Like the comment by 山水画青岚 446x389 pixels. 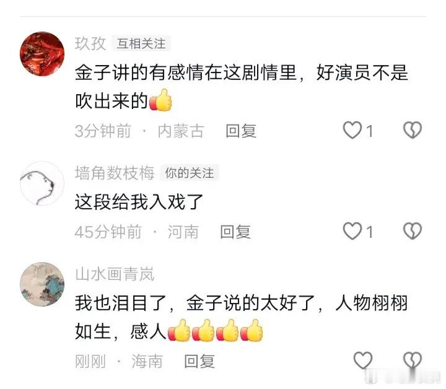(363, 361)
